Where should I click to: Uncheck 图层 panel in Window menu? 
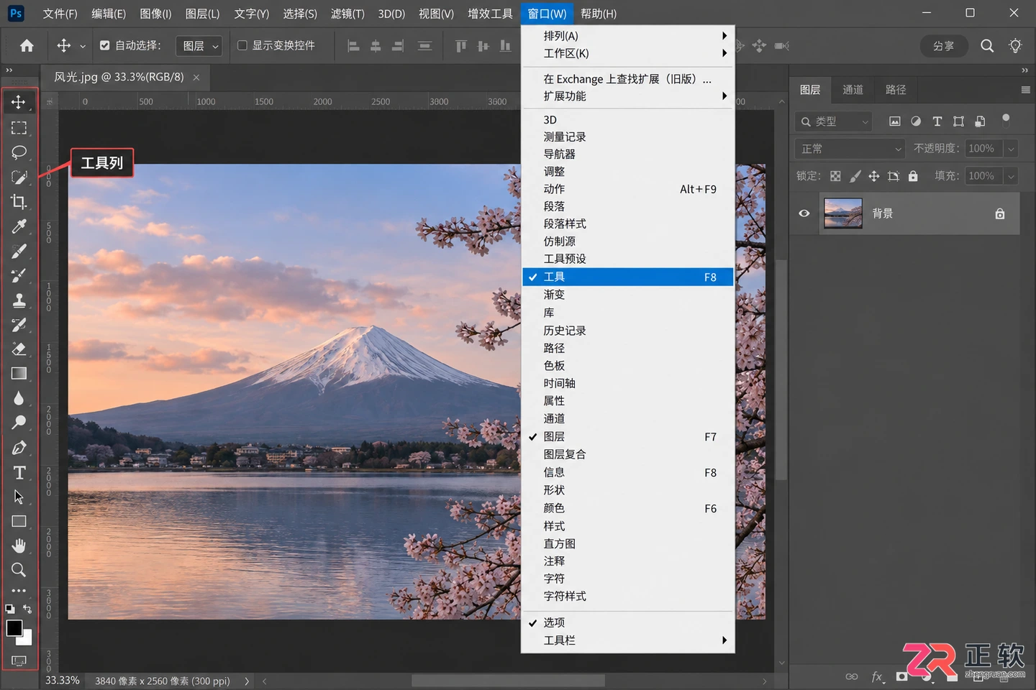point(627,436)
